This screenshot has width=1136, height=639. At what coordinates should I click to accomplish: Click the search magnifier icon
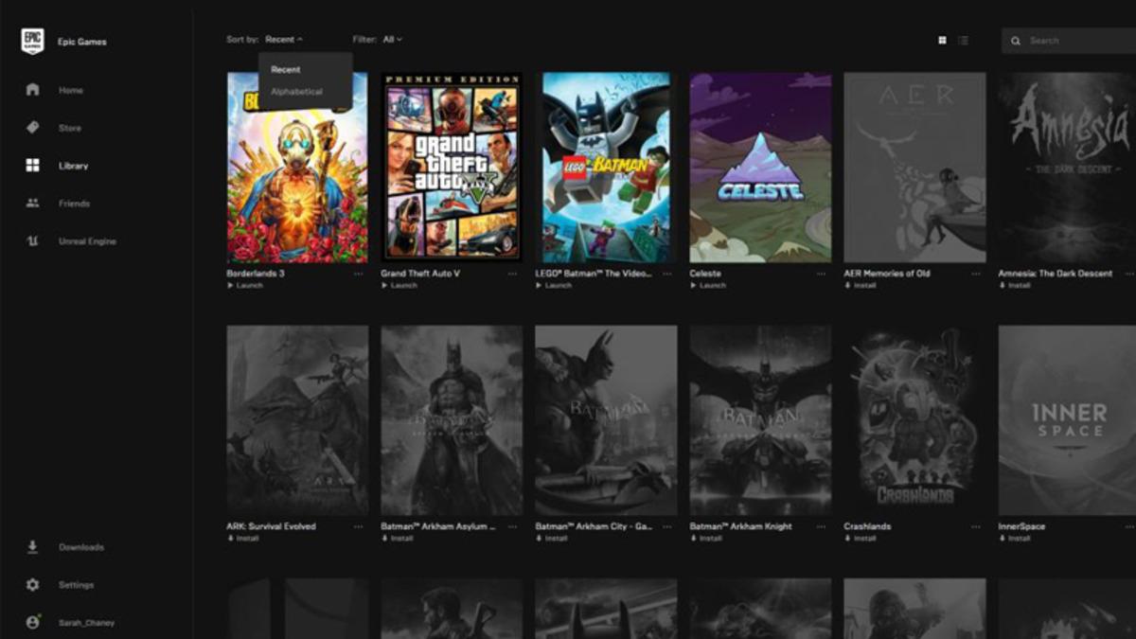tap(1016, 41)
